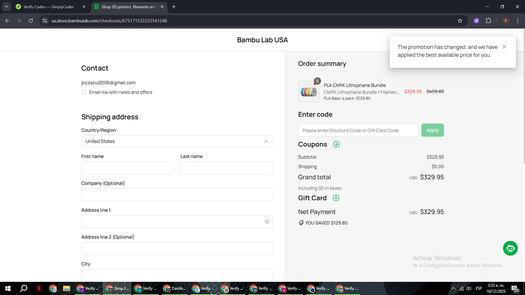Click the Last name field

pos(226,168)
